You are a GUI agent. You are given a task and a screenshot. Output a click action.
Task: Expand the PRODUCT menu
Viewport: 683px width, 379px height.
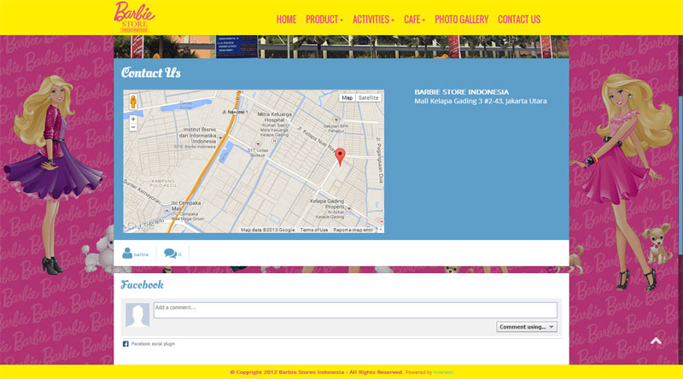324,20
